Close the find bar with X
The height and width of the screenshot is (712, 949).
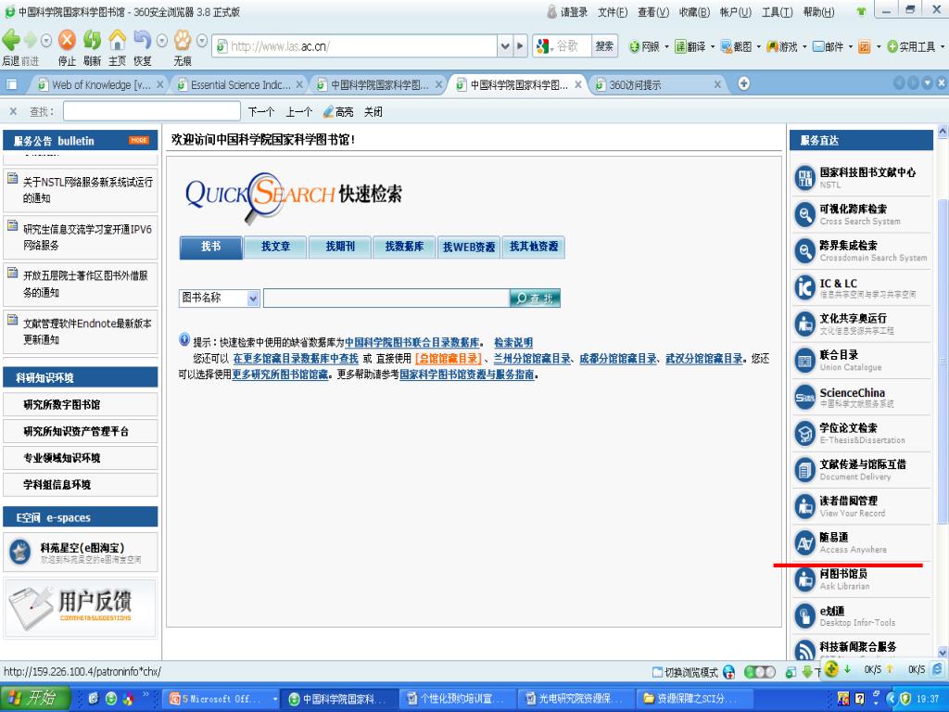(13, 111)
